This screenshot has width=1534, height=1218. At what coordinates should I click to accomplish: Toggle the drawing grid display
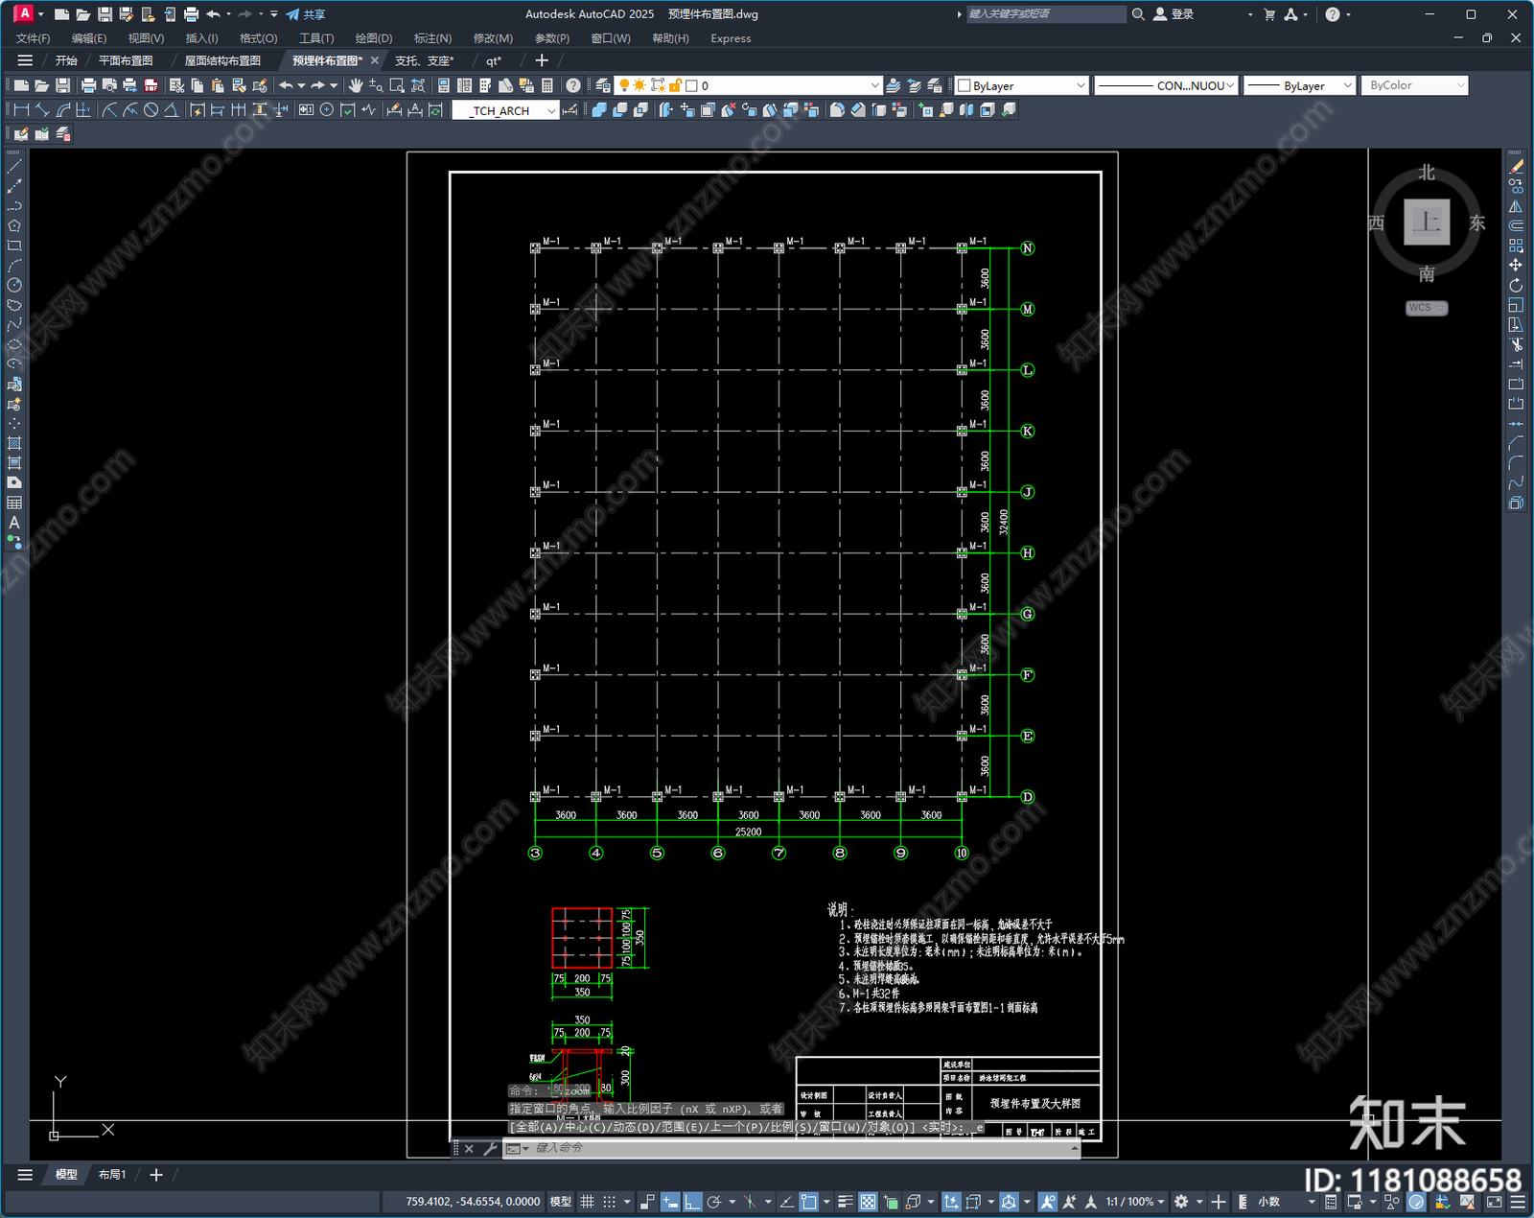[587, 1202]
